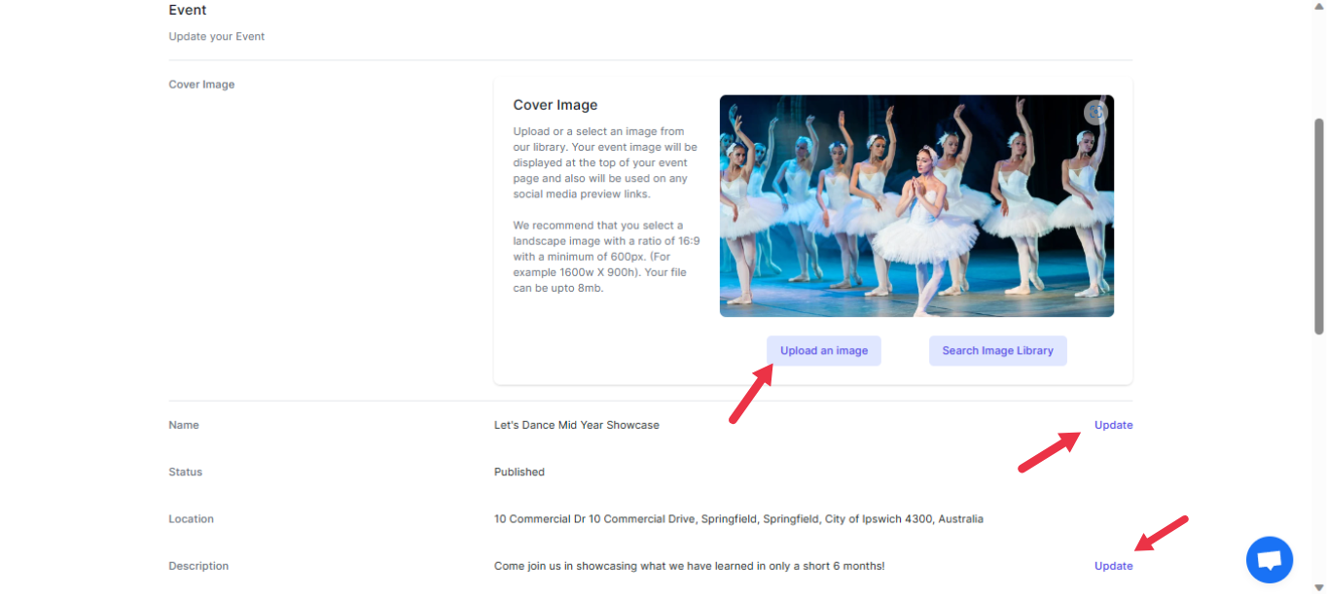Click the Cover Image card title
The image size is (1327, 598).
556,105
